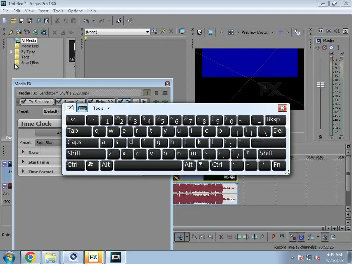Screen dimensions: 352x264
Task: Click the Bksp key on on-screen keyboard
Action: (x=275, y=120)
